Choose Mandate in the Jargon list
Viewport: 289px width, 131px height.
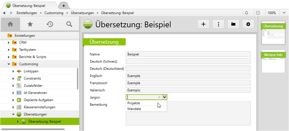click(x=134, y=109)
